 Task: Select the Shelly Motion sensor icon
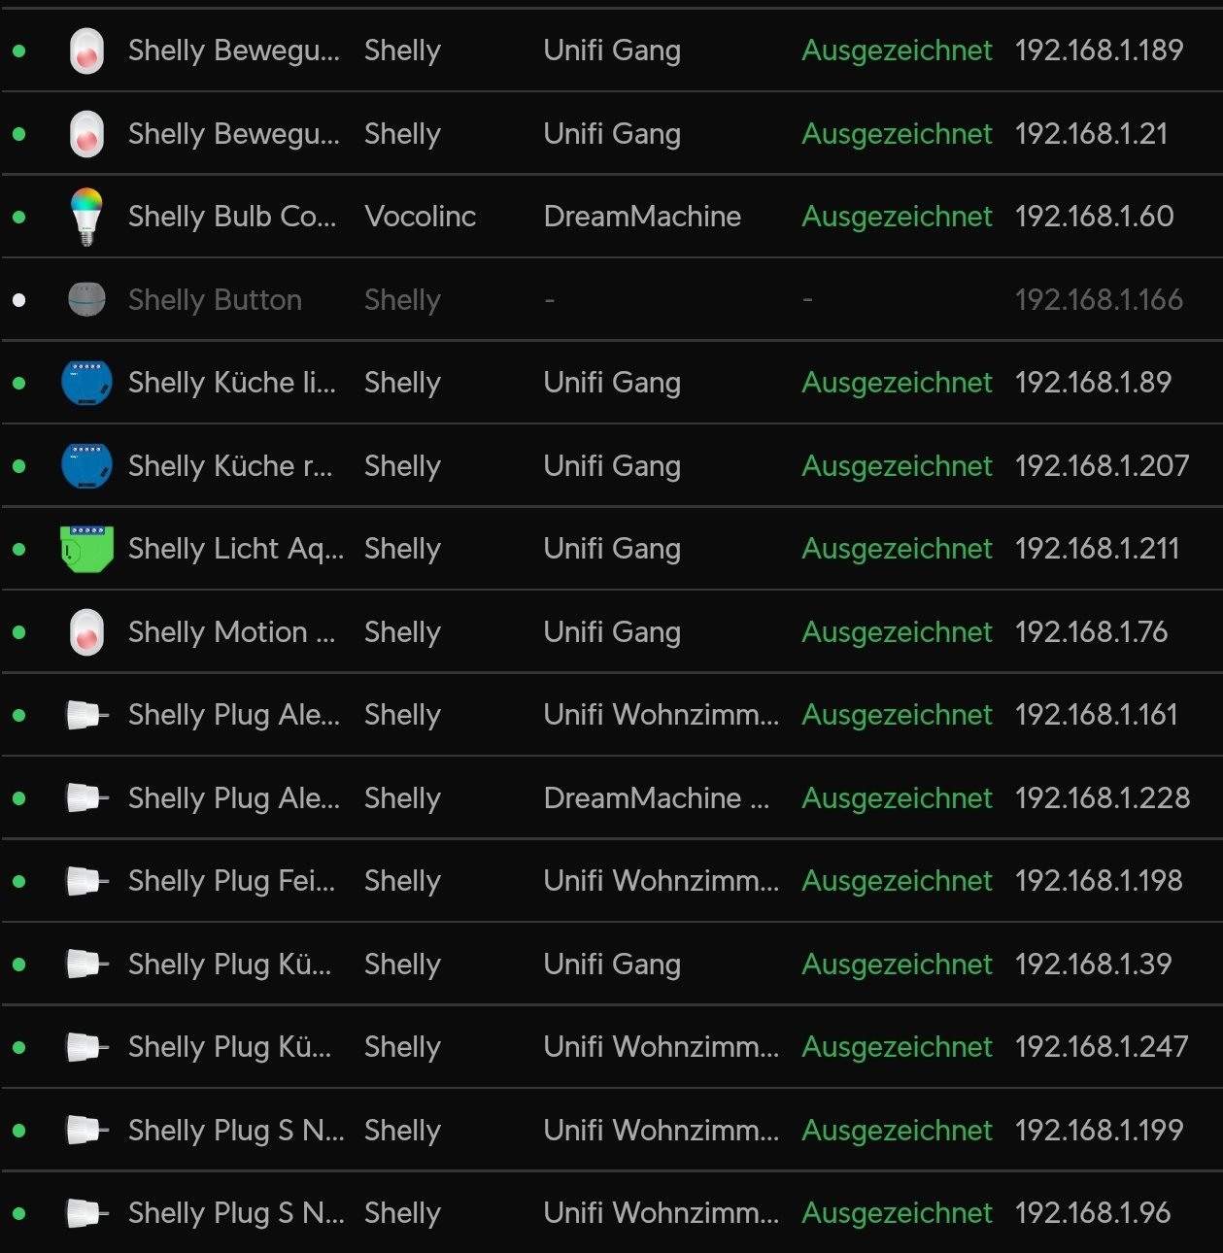click(x=86, y=631)
